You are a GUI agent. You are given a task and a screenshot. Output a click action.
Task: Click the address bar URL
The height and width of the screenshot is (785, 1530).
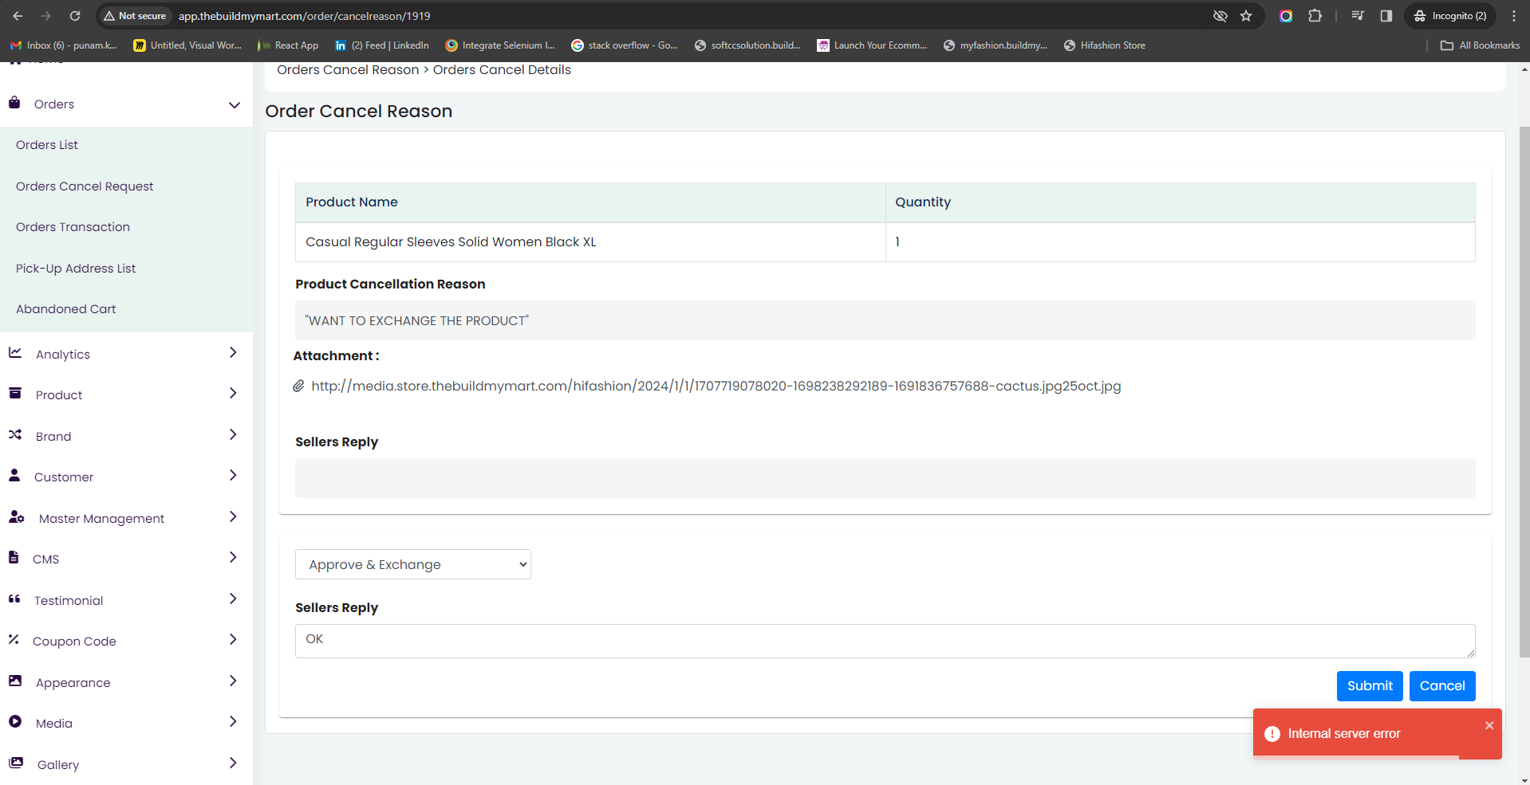click(x=304, y=16)
